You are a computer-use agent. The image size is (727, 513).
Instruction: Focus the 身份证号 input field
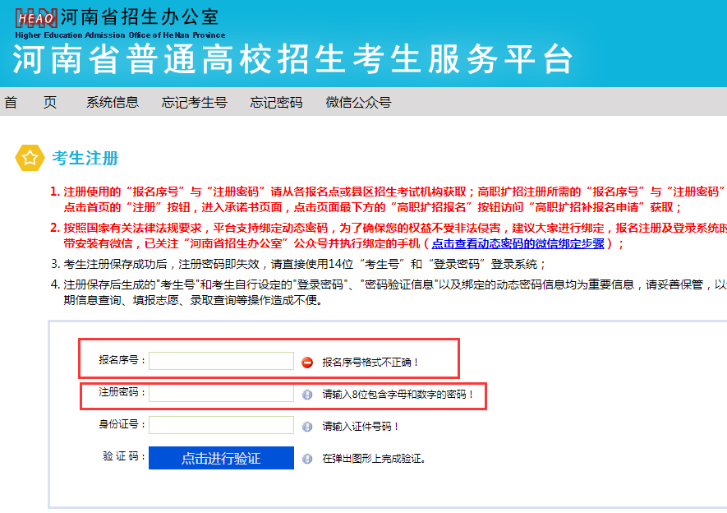click(x=221, y=425)
